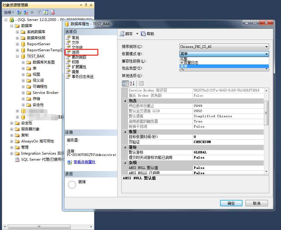Select the 两位数年份截止 2049 value
This screenshot has width=281, height=230.
228,106
